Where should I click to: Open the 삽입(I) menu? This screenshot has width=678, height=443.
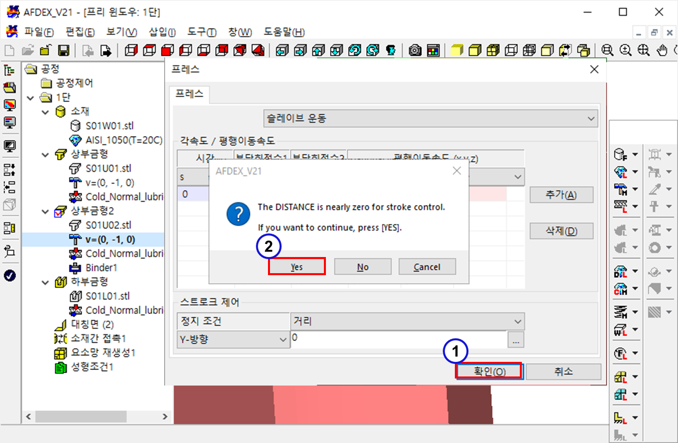[x=162, y=32]
